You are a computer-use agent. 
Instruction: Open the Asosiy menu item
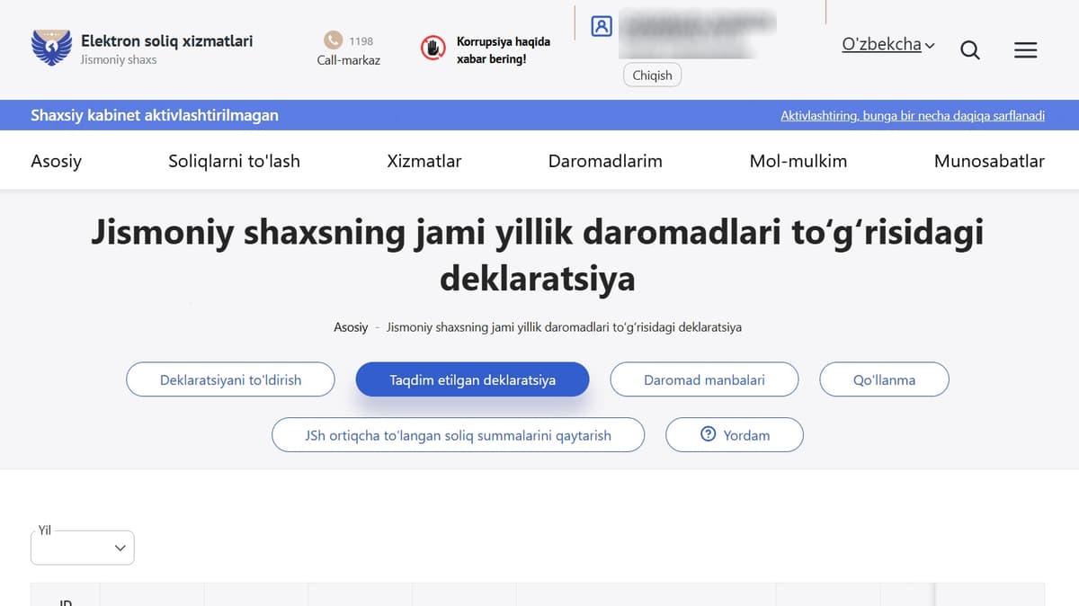click(x=57, y=161)
